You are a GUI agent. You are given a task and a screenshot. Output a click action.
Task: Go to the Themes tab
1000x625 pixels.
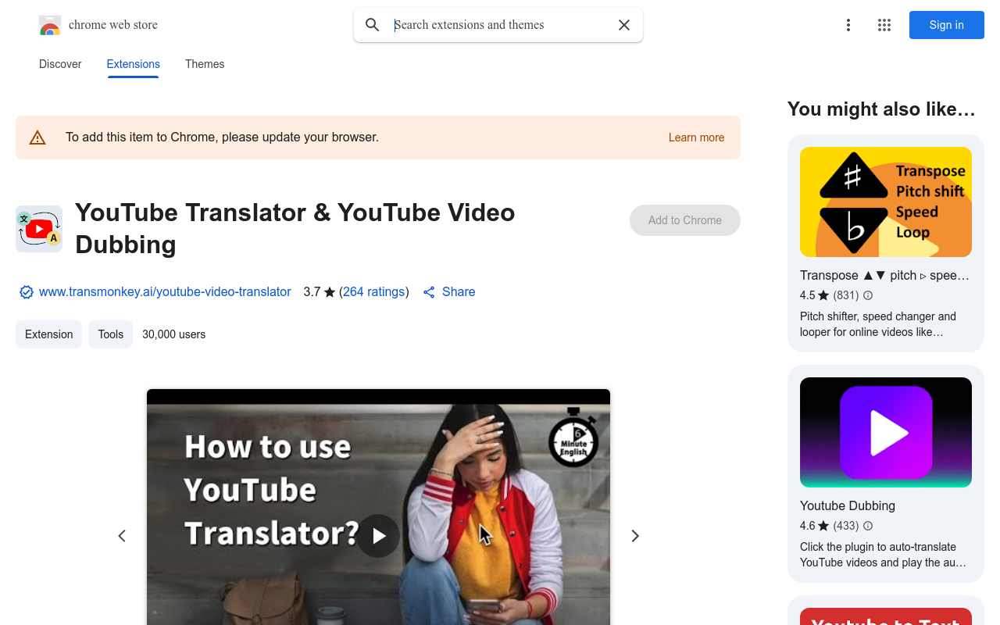point(205,64)
